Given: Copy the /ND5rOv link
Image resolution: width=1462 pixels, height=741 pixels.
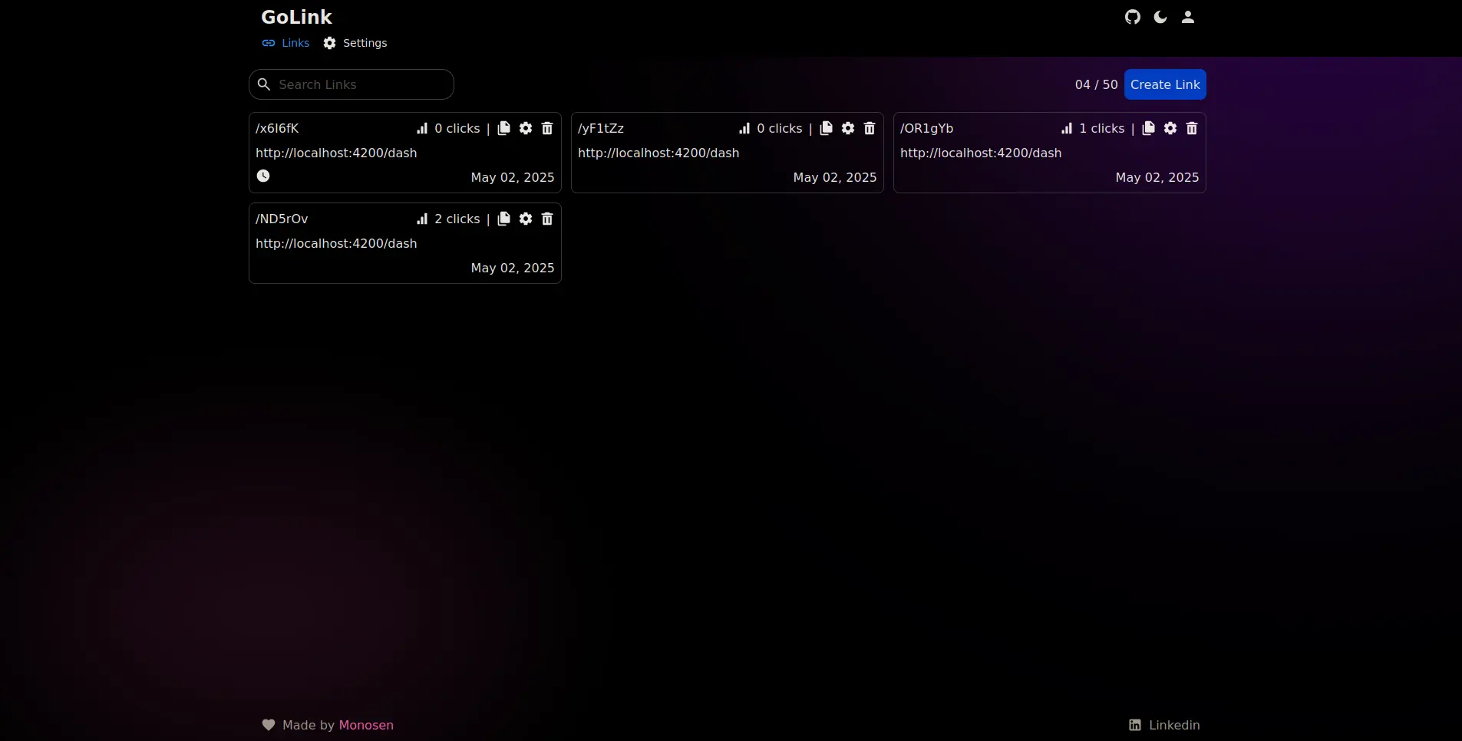Looking at the screenshot, I should pos(503,219).
